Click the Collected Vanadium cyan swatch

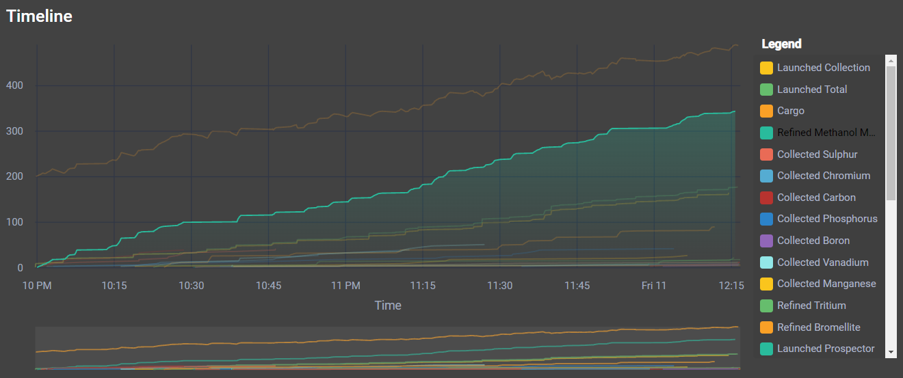[x=767, y=262]
